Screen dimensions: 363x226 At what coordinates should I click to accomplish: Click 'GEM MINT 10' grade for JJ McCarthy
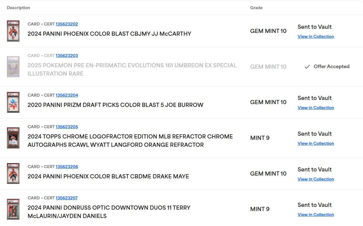tap(268, 31)
